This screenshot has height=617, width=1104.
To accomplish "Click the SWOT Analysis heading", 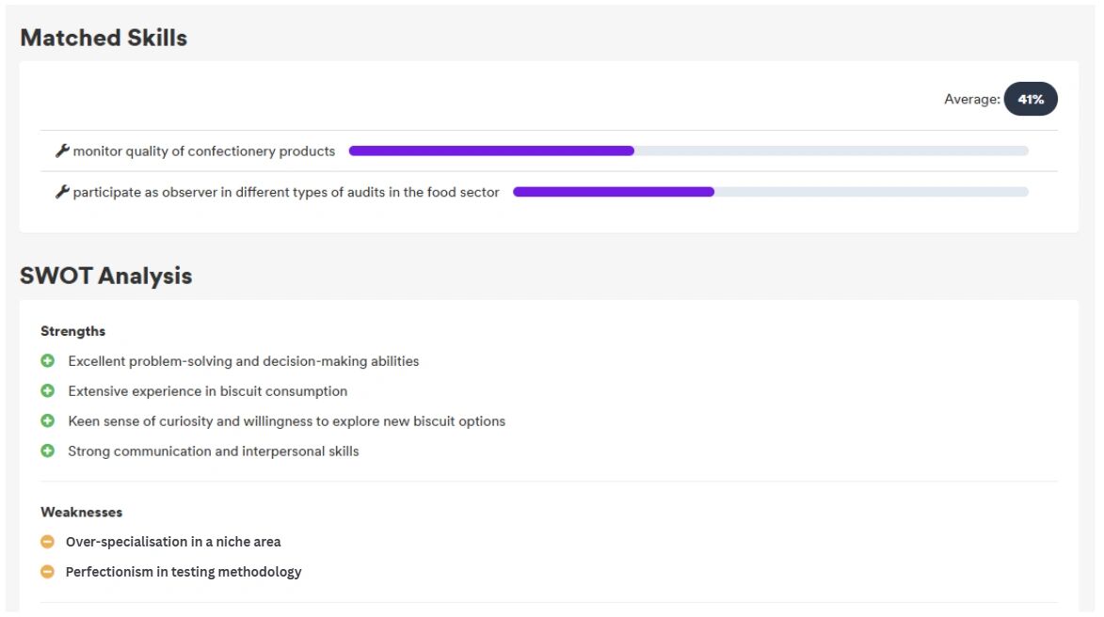I will [105, 276].
